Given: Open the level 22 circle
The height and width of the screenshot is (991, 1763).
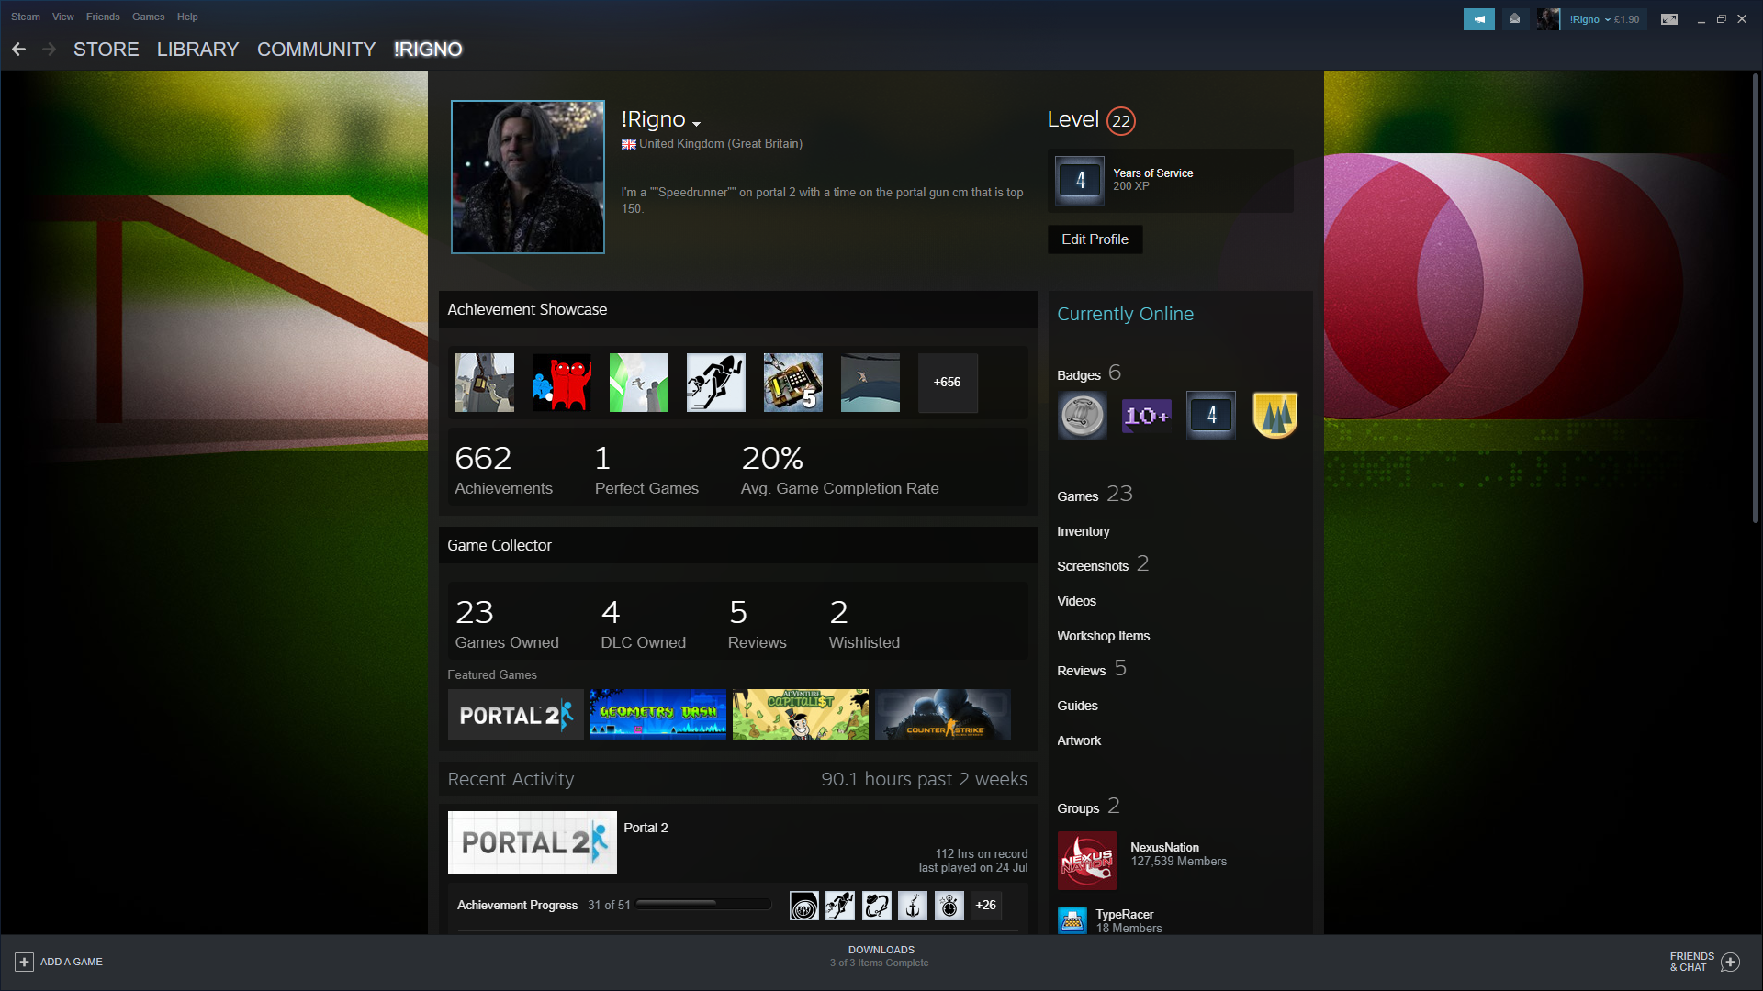Looking at the screenshot, I should pyautogui.click(x=1121, y=121).
